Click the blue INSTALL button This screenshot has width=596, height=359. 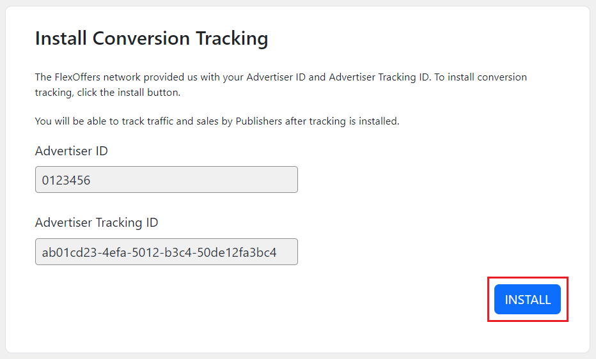pyautogui.click(x=527, y=300)
